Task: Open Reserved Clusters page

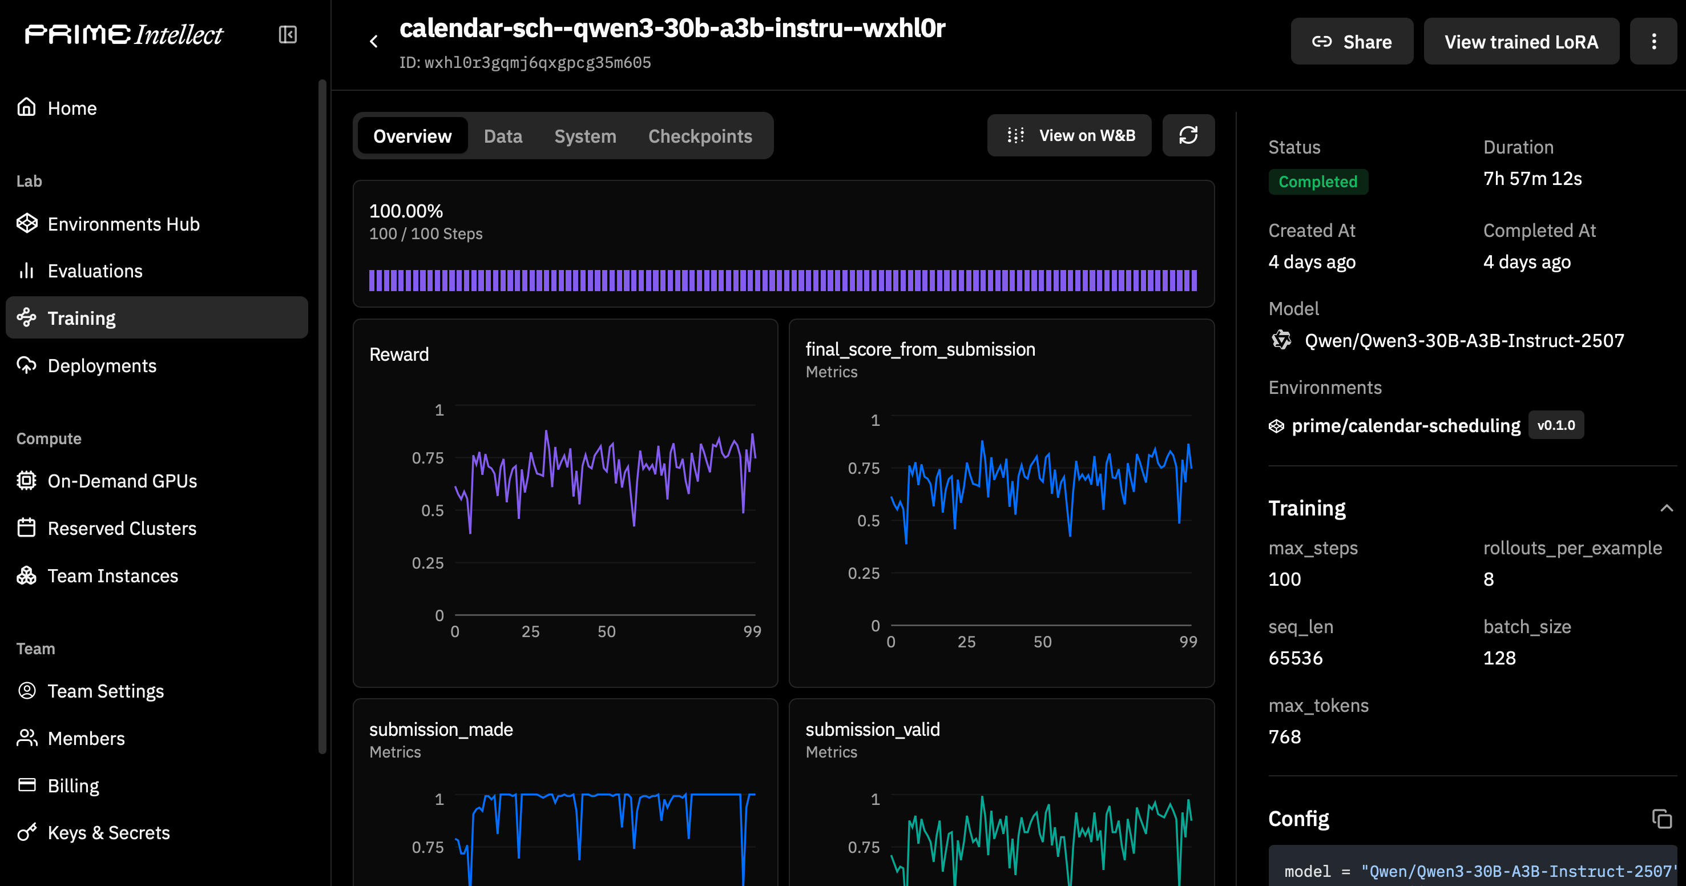Action: (x=157, y=528)
